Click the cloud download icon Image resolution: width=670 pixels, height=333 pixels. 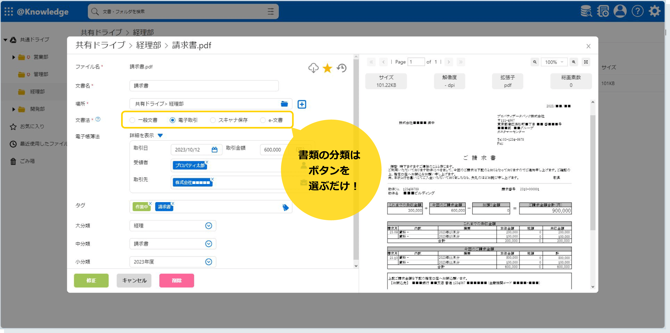click(x=313, y=68)
